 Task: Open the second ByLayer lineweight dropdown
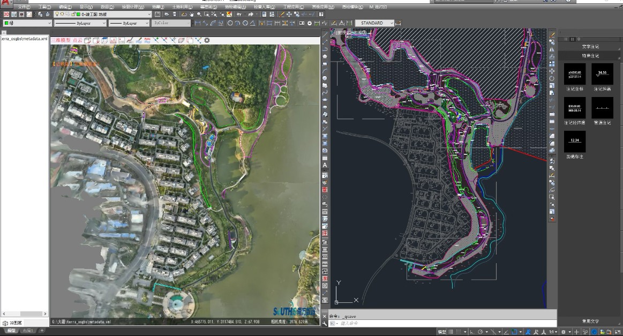click(129, 23)
